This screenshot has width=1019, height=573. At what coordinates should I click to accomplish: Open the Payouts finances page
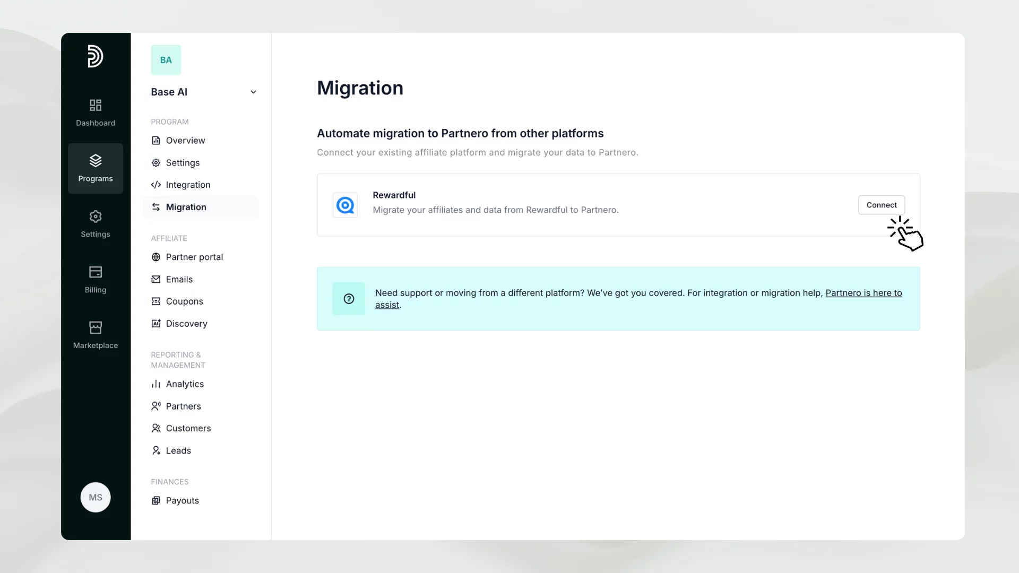click(182, 501)
